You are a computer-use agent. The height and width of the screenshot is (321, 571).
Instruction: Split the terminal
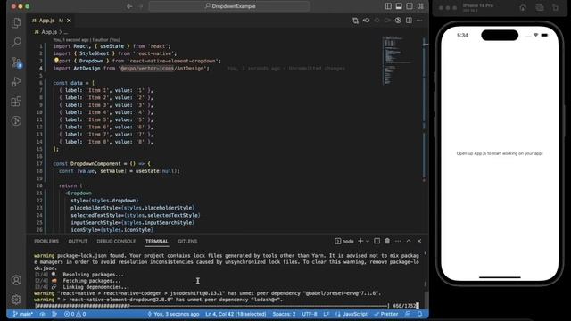click(x=377, y=241)
